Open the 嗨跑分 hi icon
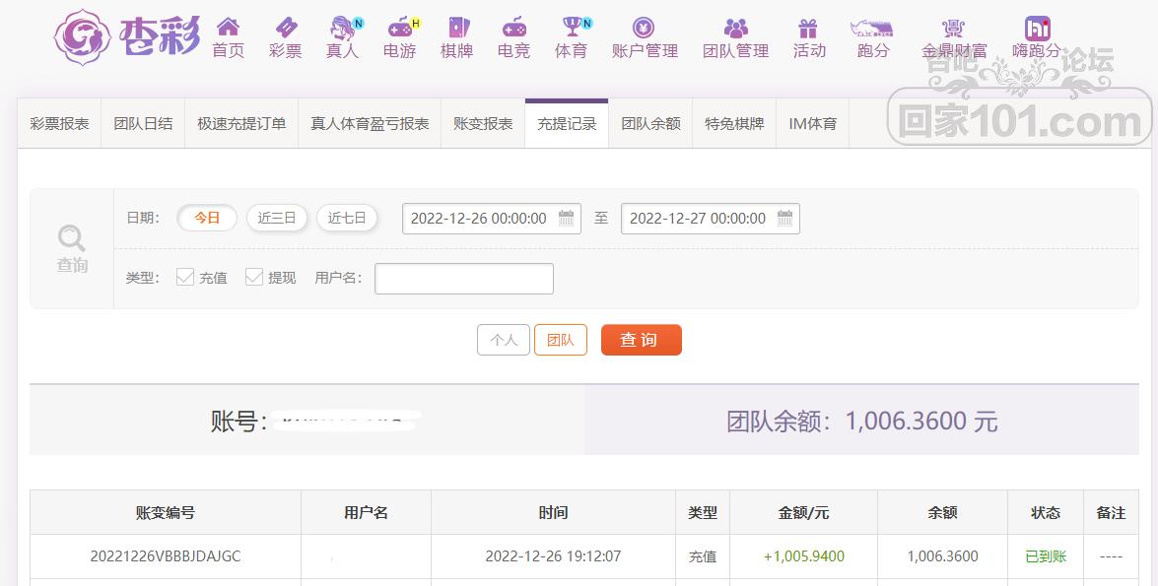 click(1038, 28)
